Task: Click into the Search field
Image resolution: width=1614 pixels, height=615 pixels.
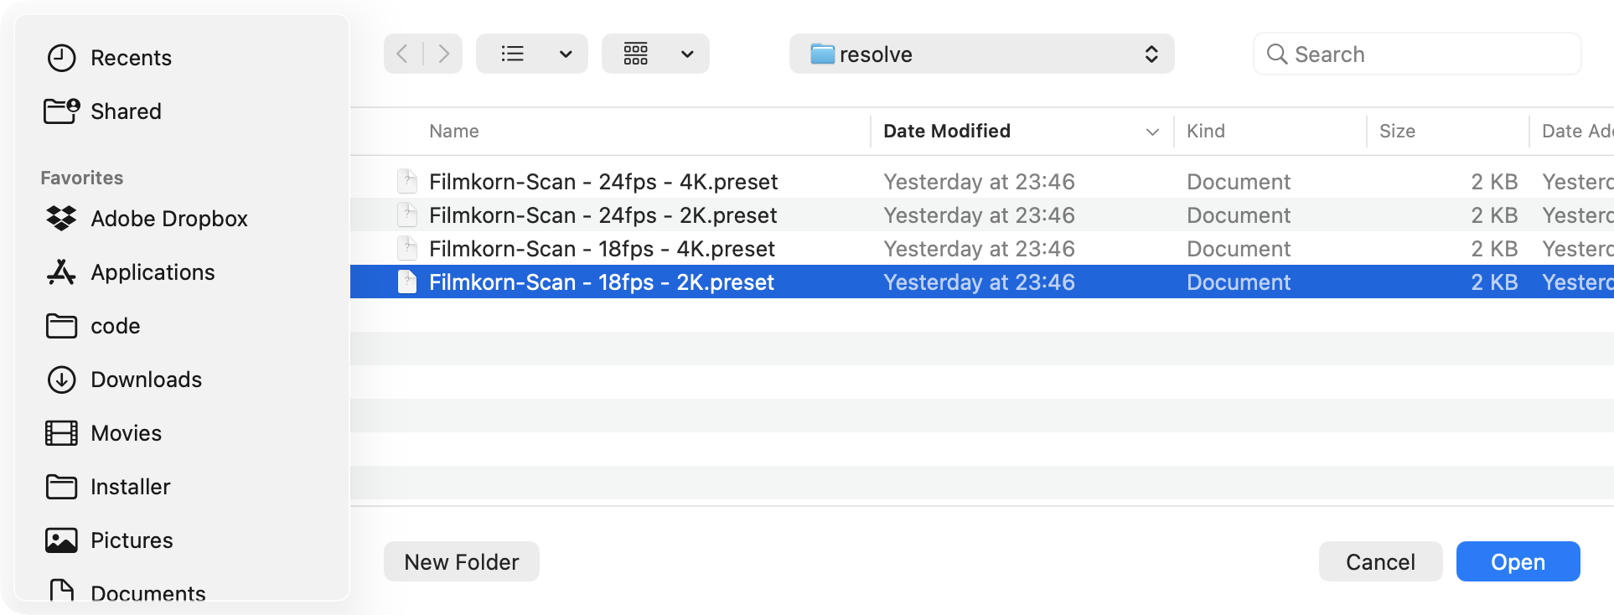Action: 1417,54
